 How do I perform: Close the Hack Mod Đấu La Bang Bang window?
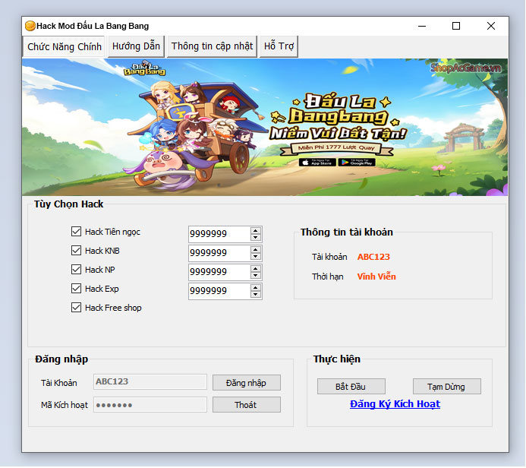491,26
